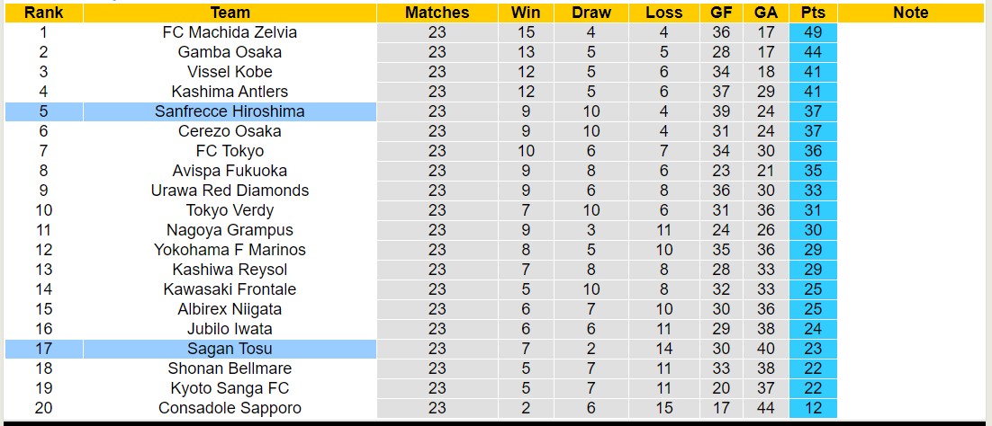Click the GA column header

(766, 13)
